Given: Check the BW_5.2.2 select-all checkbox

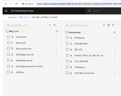Looking at the screenshot, I should (x=7, y=31).
